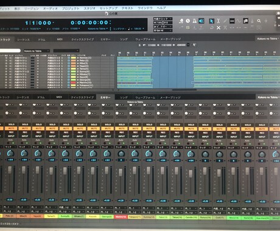Select the Scissors tool
Image resolution: width=280 pixels, height=231 pixels.
tap(225, 27)
